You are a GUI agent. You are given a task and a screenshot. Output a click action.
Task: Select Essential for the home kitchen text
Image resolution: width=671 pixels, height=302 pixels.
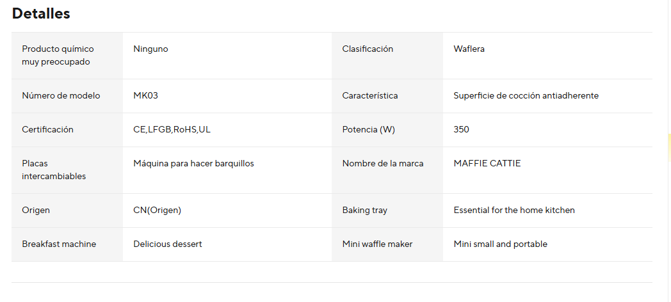pyautogui.click(x=514, y=211)
